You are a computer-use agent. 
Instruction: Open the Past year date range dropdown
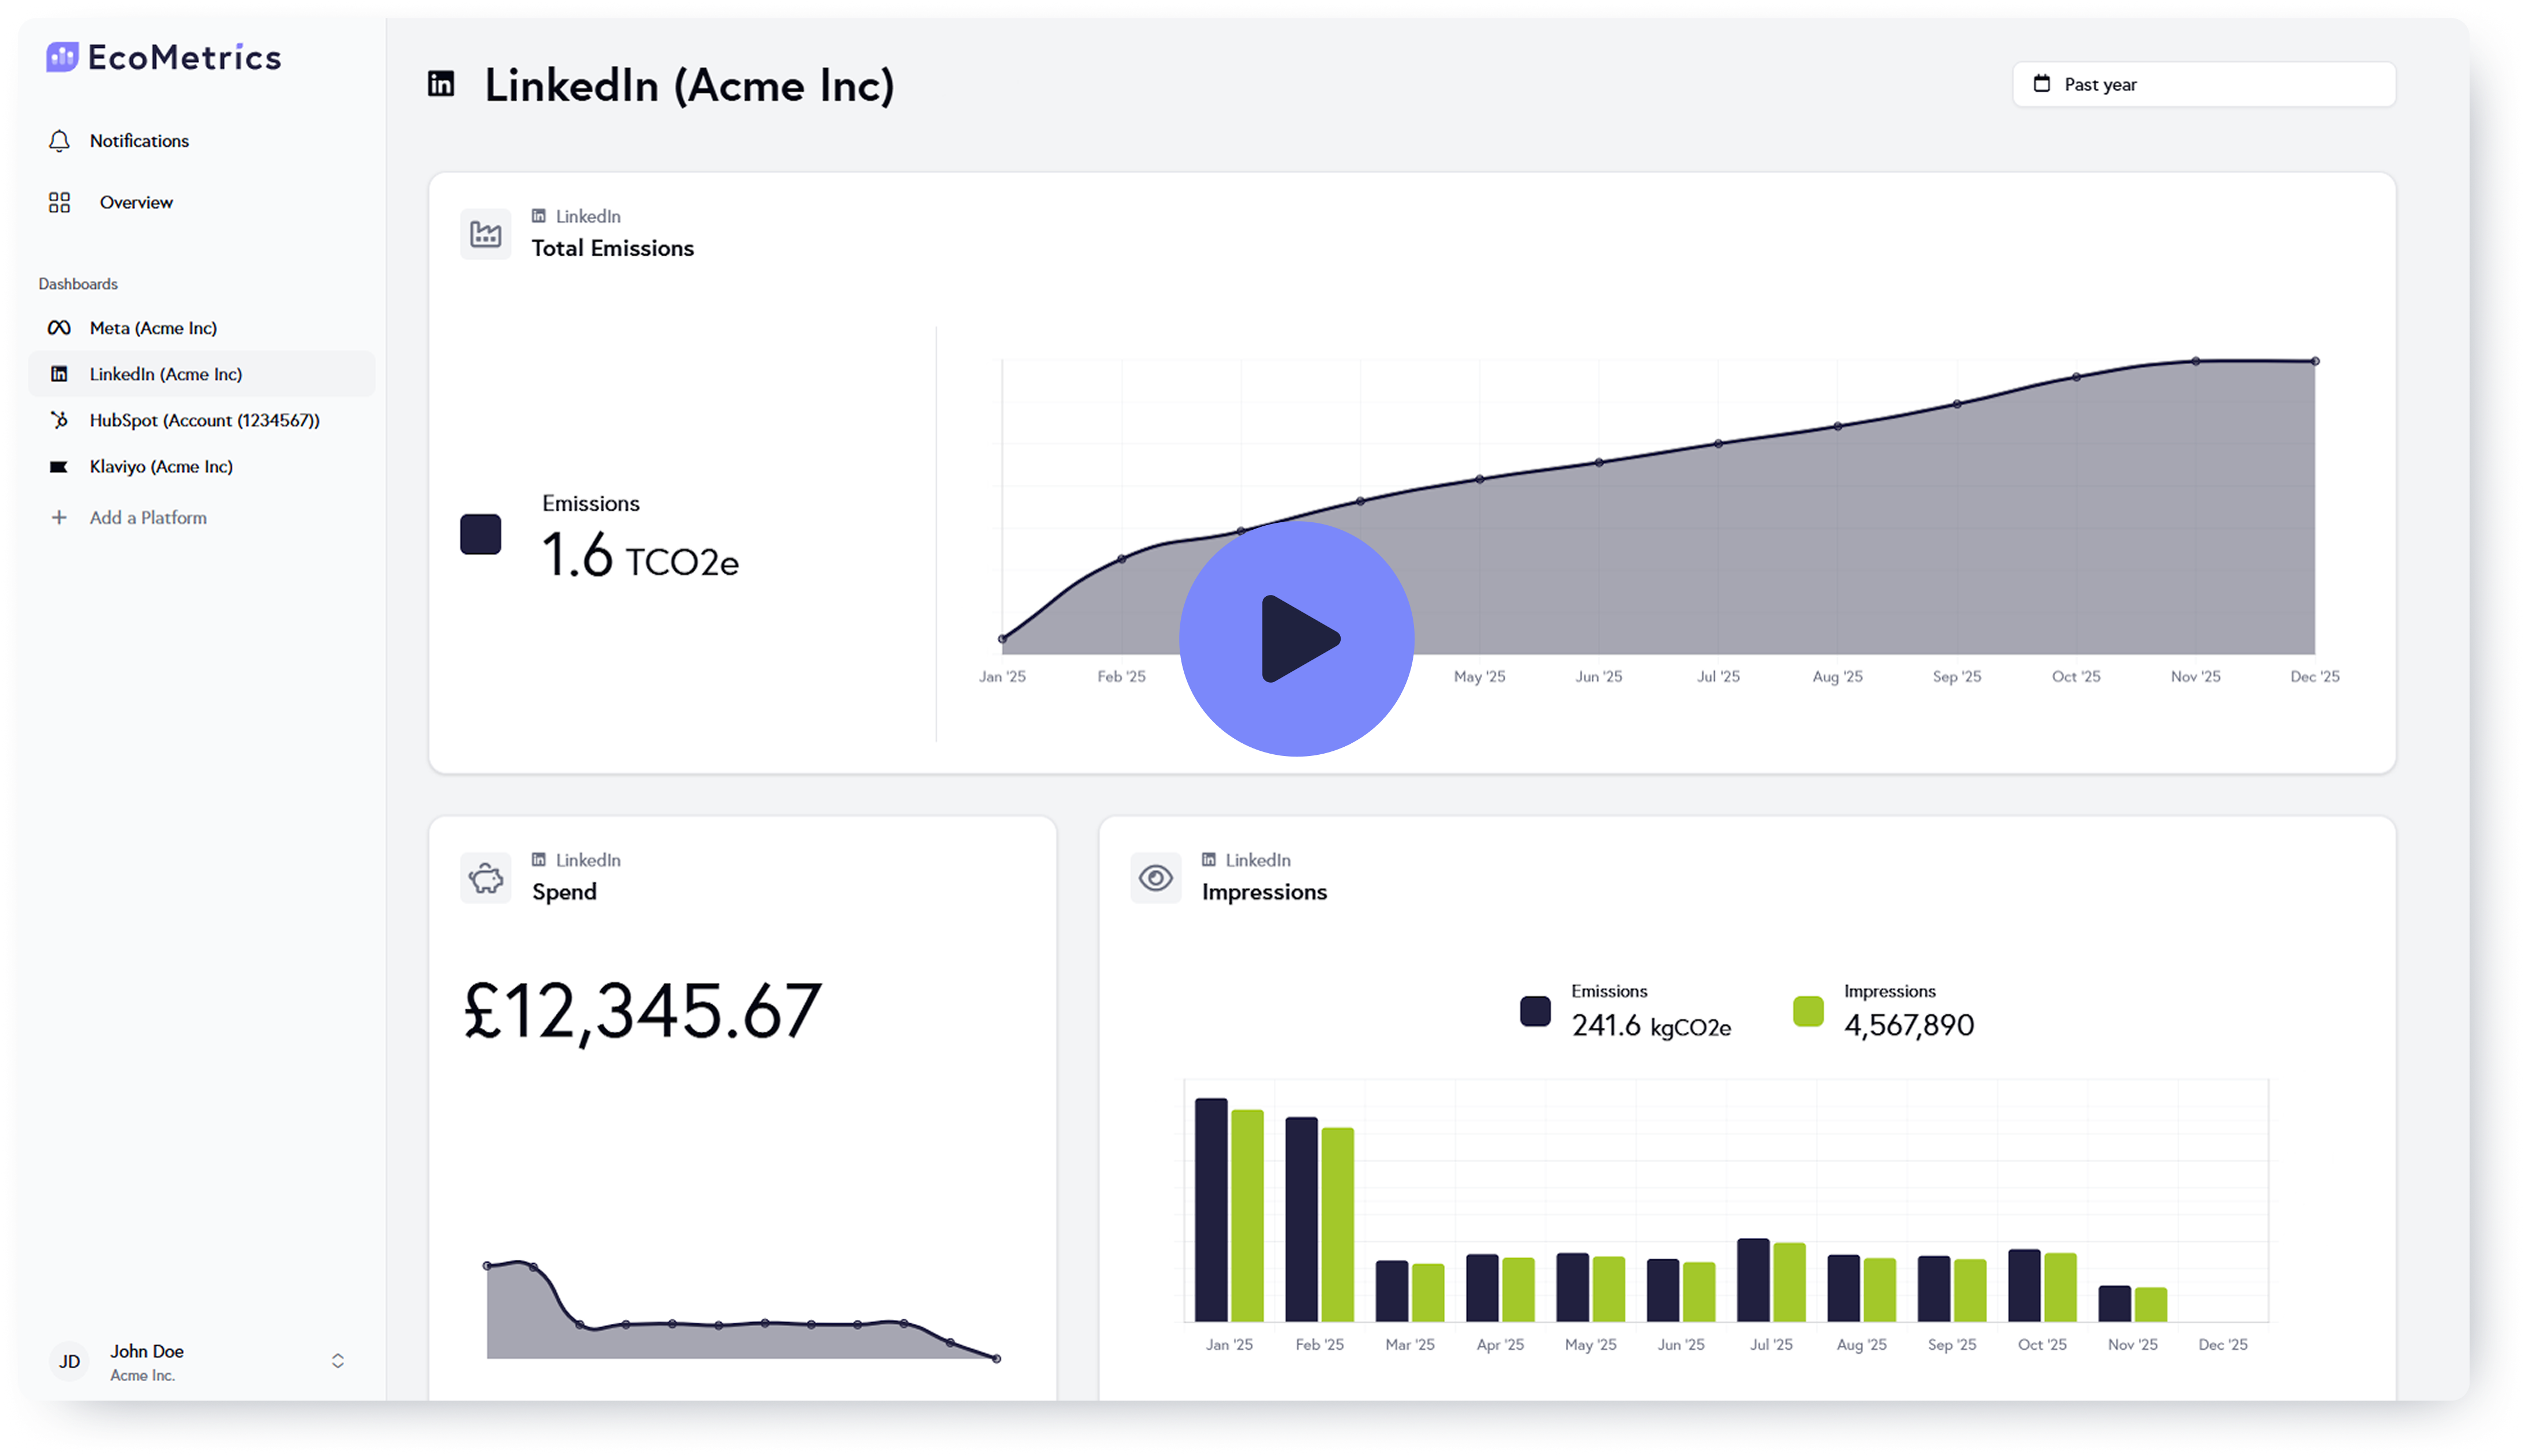2203,84
